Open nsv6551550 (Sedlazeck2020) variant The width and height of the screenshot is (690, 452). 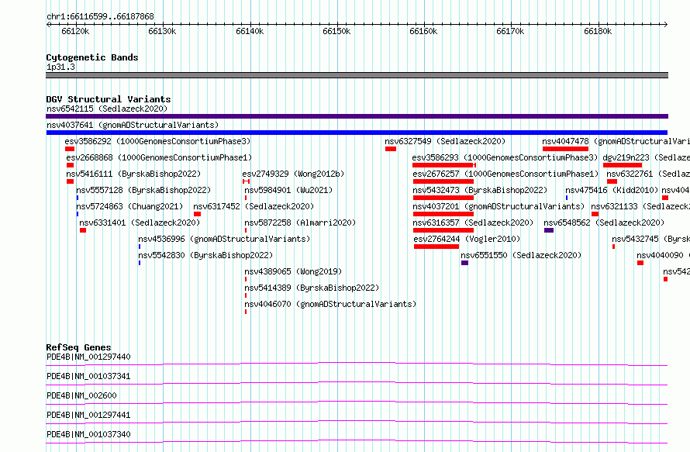pos(521,255)
